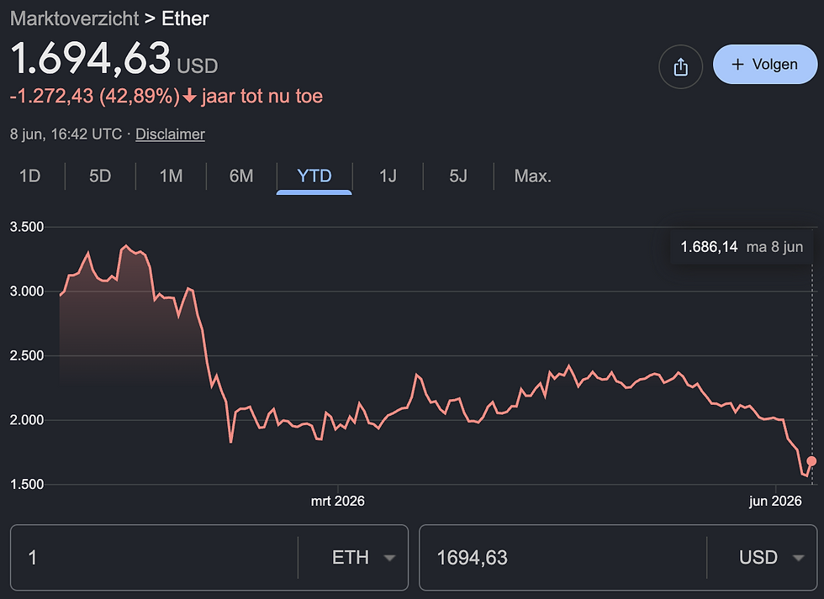
Task: Click the 2.500 y-axis label
Action: [27, 355]
